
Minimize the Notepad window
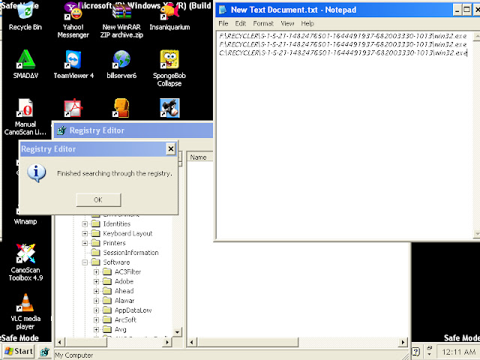[x=457, y=10]
